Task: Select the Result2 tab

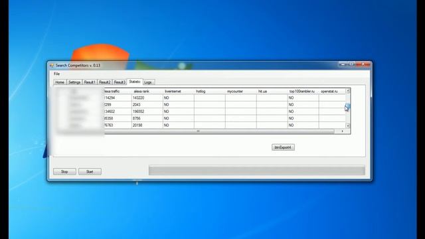Action: click(104, 82)
